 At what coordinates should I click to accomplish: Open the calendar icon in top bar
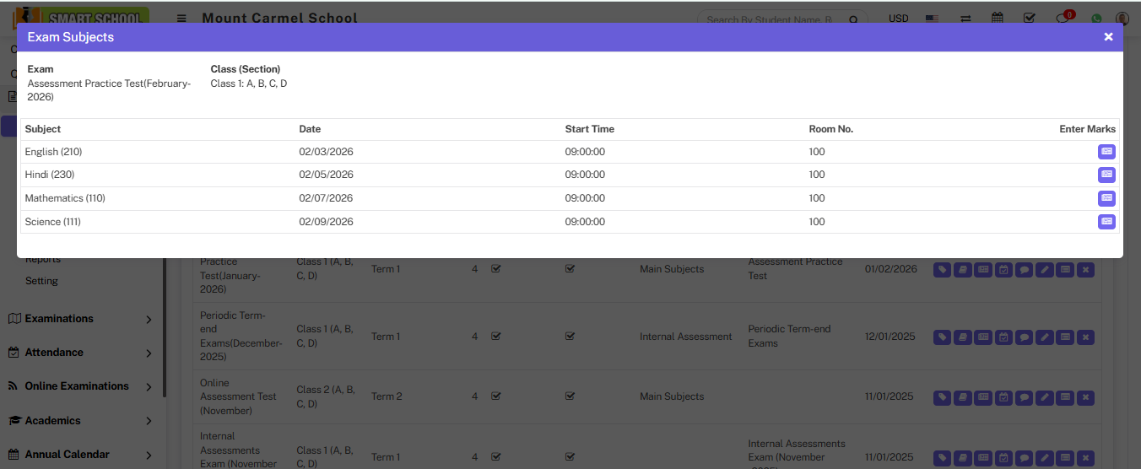998,19
